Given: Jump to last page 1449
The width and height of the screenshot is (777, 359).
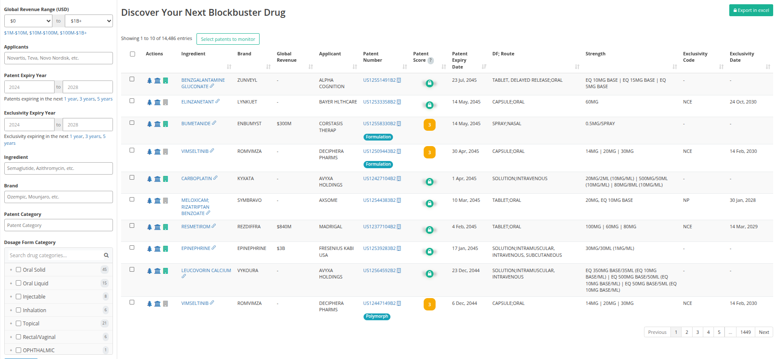Looking at the screenshot, I should click(x=745, y=332).
